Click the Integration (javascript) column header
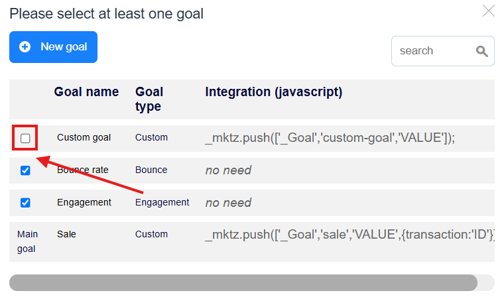This screenshot has width=504, height=297. pyautogui.click(x=273, y=92)
